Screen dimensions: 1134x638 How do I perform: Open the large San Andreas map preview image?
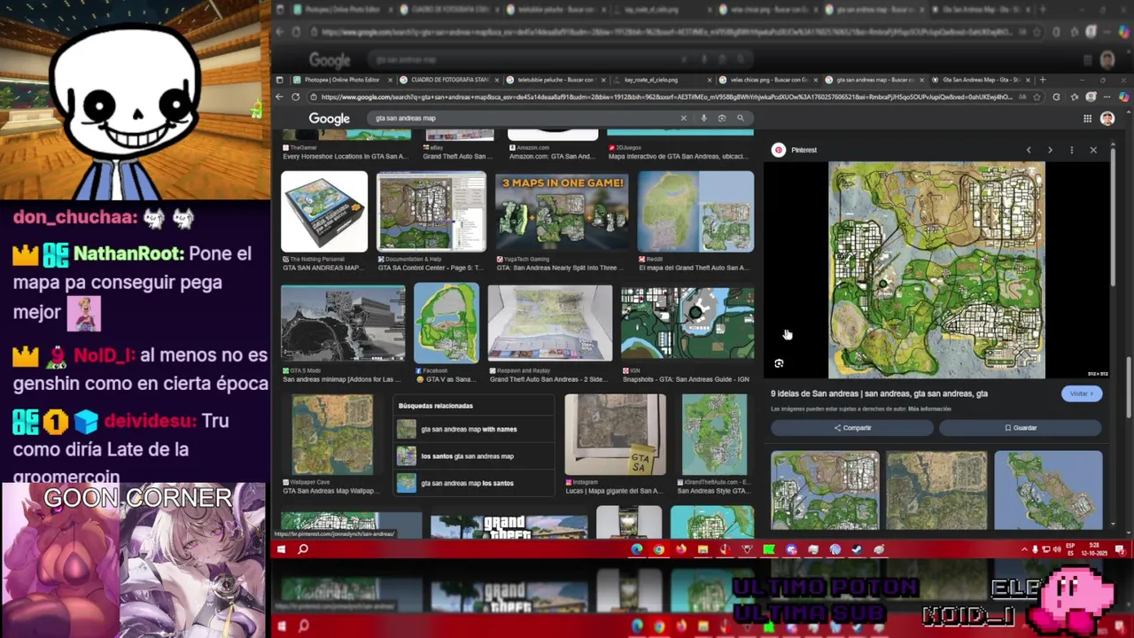[x=936, y=269]
